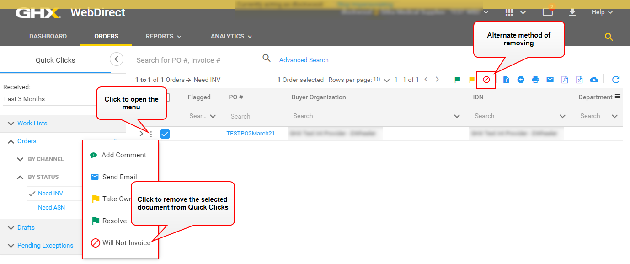
Task: Click the print icon in toolbar
Action: [x=535, y=80]
